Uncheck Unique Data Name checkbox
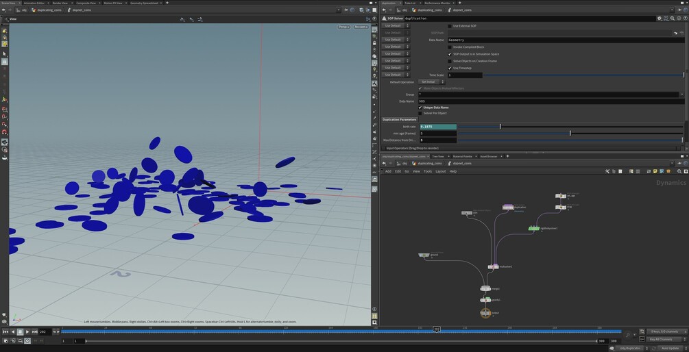This screenshot has height=352, width=689. click(420, 108)
